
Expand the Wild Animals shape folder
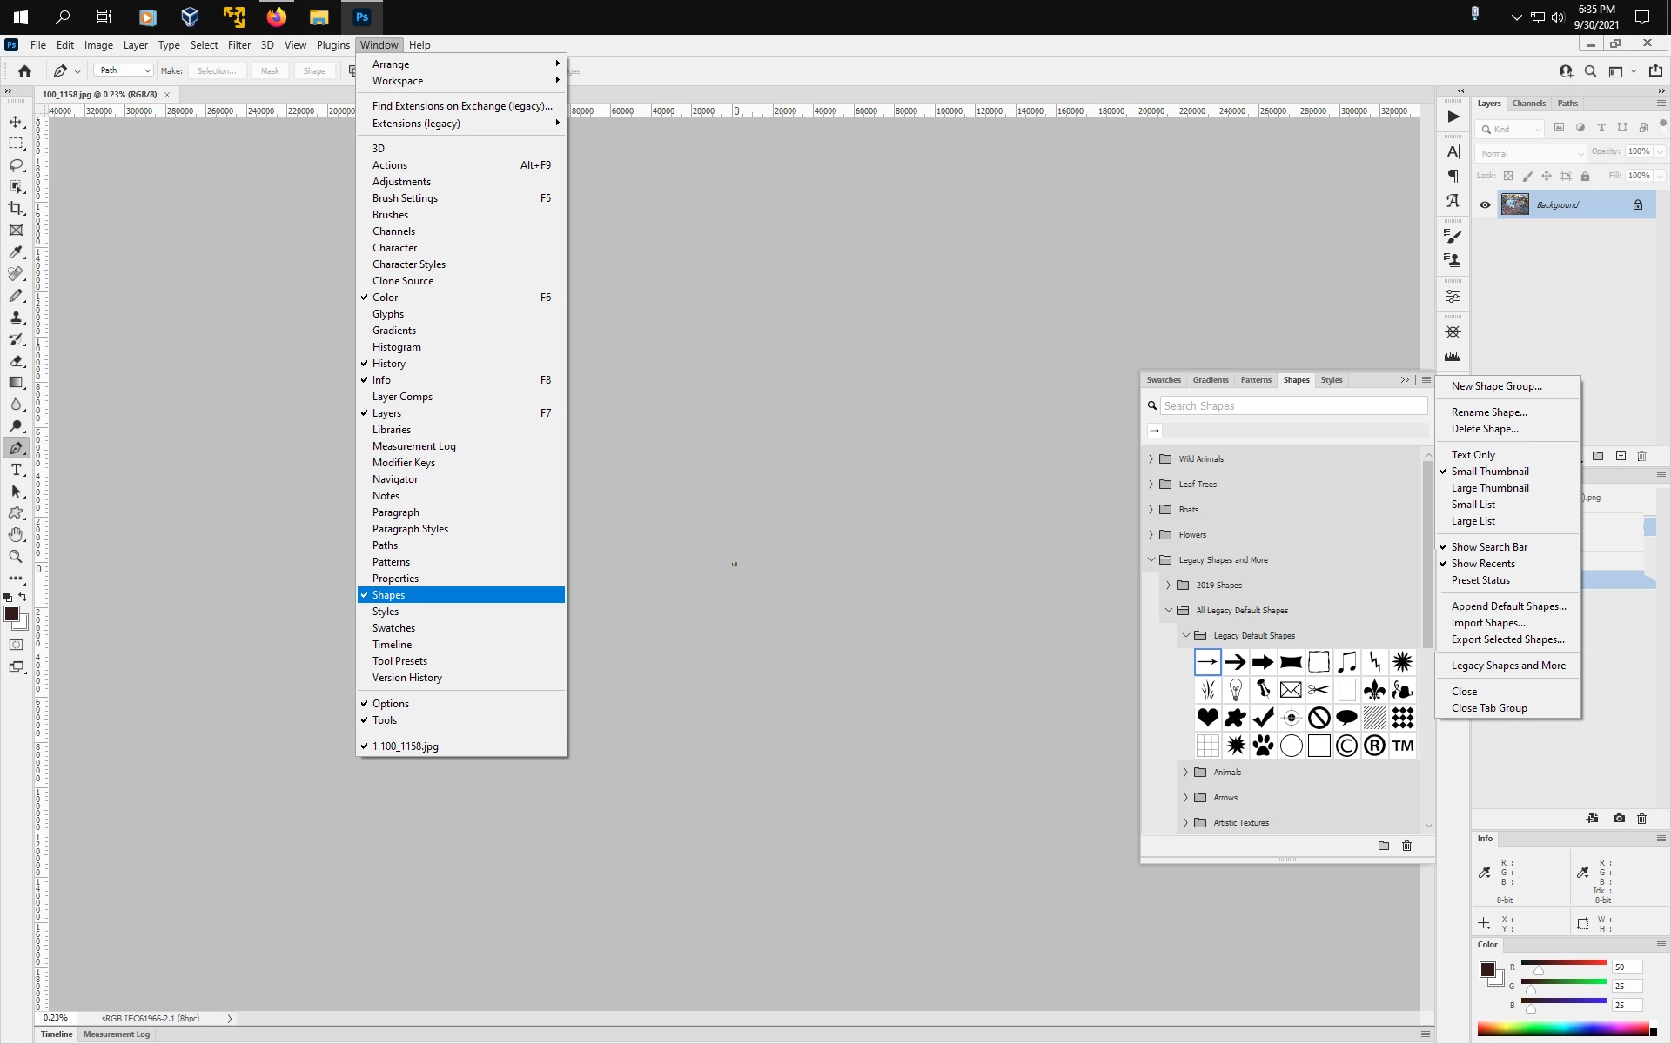tap(1151, 459)
